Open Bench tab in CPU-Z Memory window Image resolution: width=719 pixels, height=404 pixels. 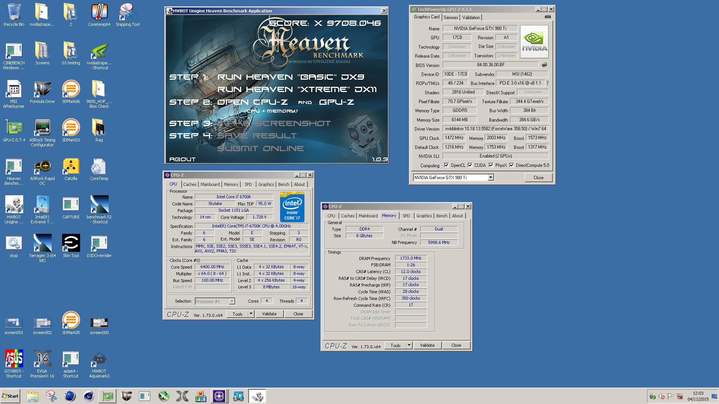tap(442, 216)
